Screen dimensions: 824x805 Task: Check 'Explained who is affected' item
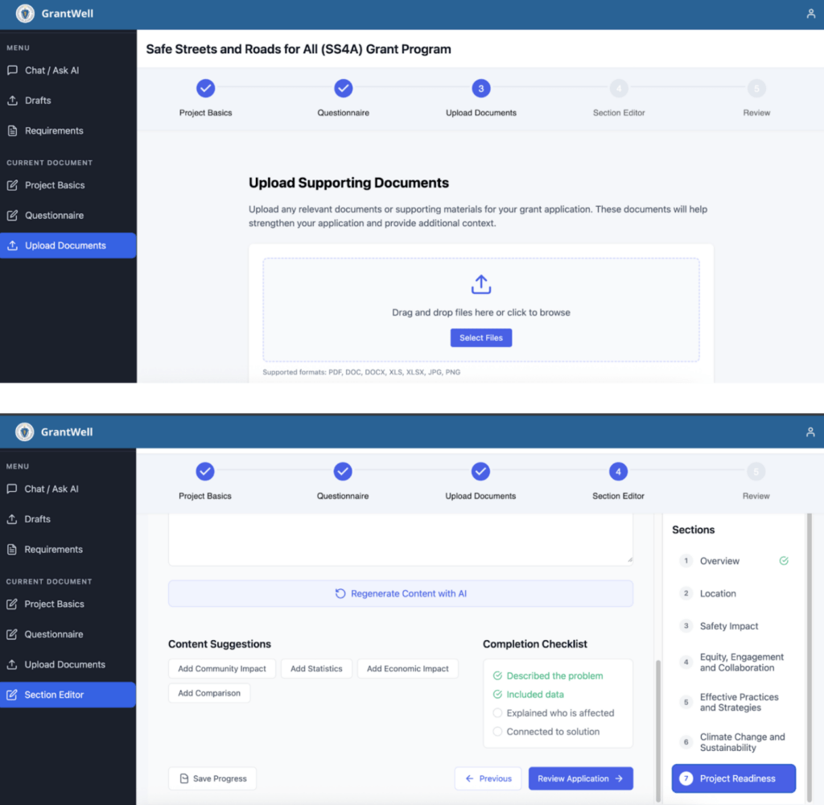pyautogui.click(x=554, y=713)
